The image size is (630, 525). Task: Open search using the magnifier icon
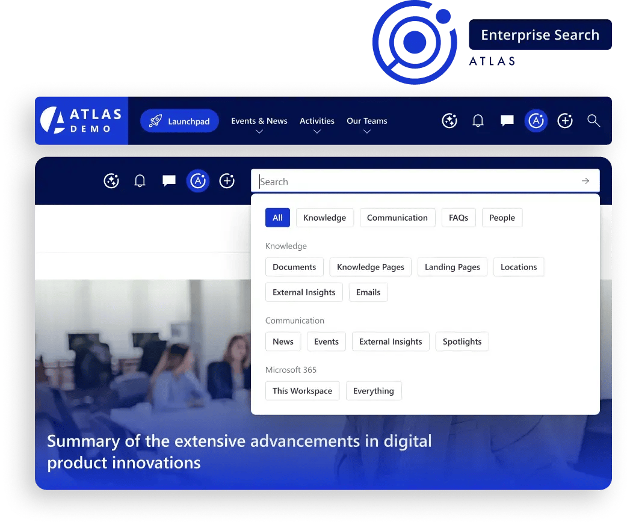tap(594, 121)
